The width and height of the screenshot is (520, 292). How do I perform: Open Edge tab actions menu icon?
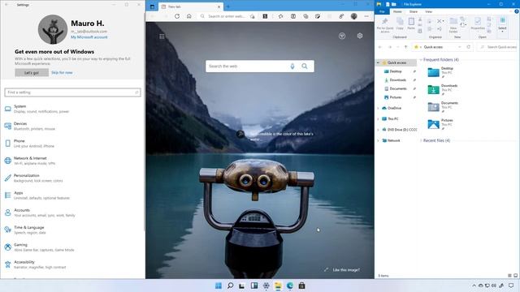152,6
